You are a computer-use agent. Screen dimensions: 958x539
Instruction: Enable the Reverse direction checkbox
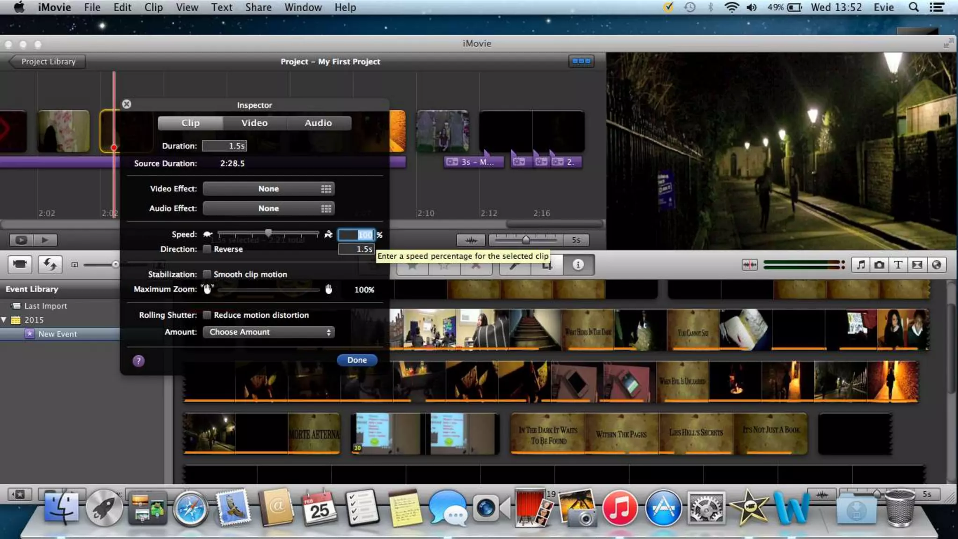[x=207, y=249]
